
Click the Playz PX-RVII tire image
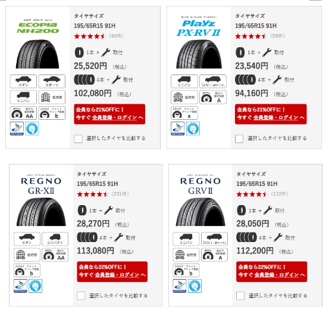coord(199,54)
